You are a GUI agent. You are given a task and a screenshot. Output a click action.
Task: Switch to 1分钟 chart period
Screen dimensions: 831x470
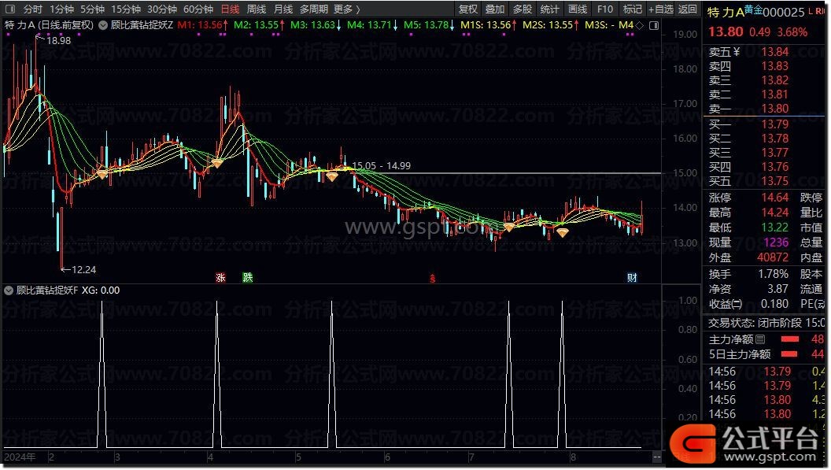click(x=61, y=9)
